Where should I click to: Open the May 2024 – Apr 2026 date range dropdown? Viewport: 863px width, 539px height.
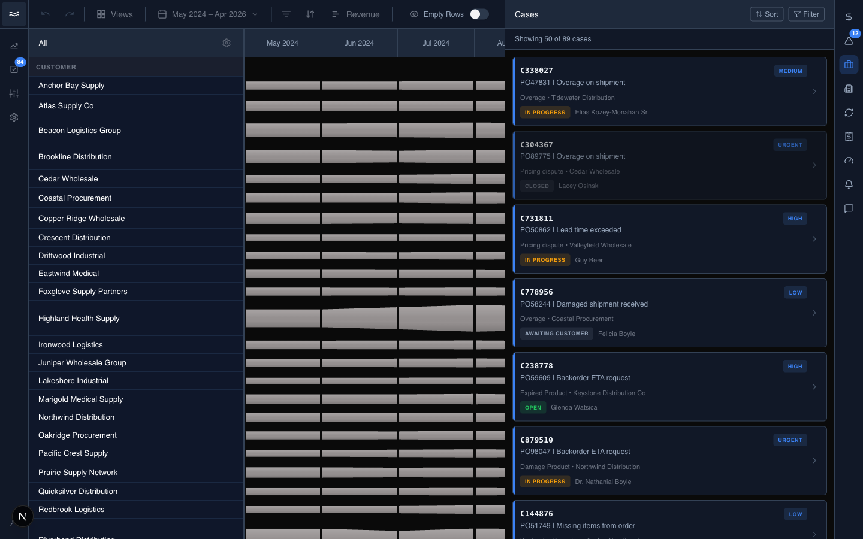coord(208,14)
